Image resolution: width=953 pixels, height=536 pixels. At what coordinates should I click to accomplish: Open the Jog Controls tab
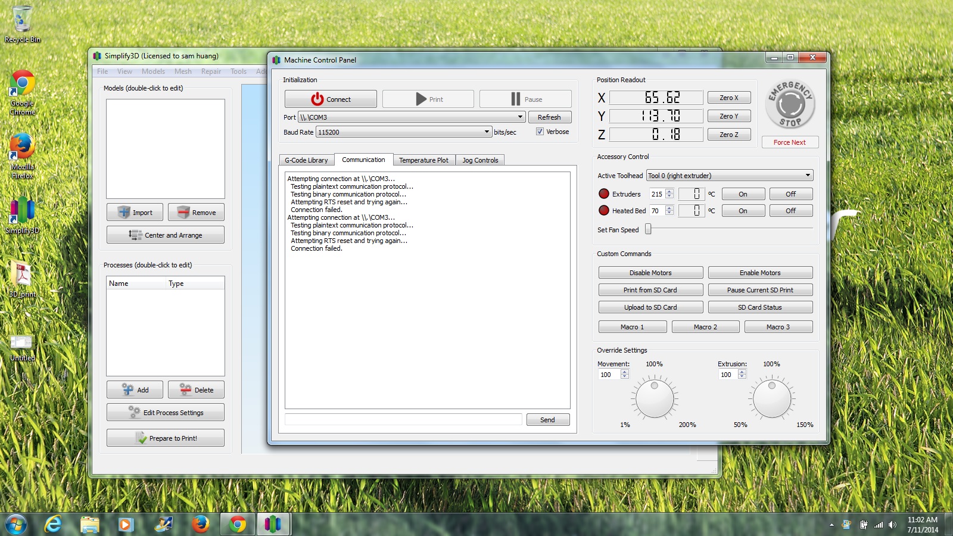(x=480, y=160)
